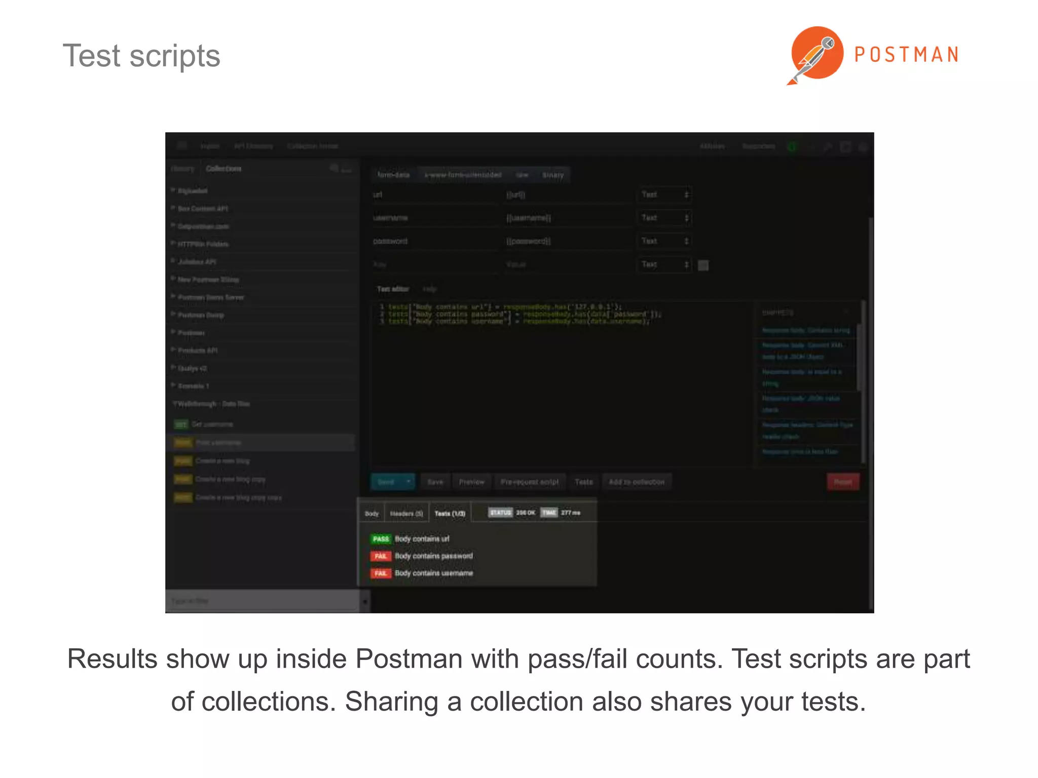The height and width of the screenshot is (778, 1038).
Task: Click the STATUS label in response bar
Action: [x=501, y=513]
